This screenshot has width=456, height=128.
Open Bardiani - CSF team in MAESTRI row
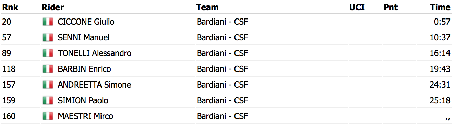pos(223,116)
